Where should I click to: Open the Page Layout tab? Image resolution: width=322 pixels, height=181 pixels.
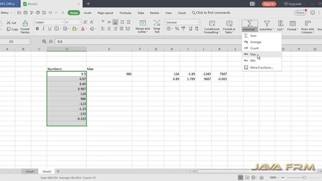pyautogui.click(x=105, y=13)
